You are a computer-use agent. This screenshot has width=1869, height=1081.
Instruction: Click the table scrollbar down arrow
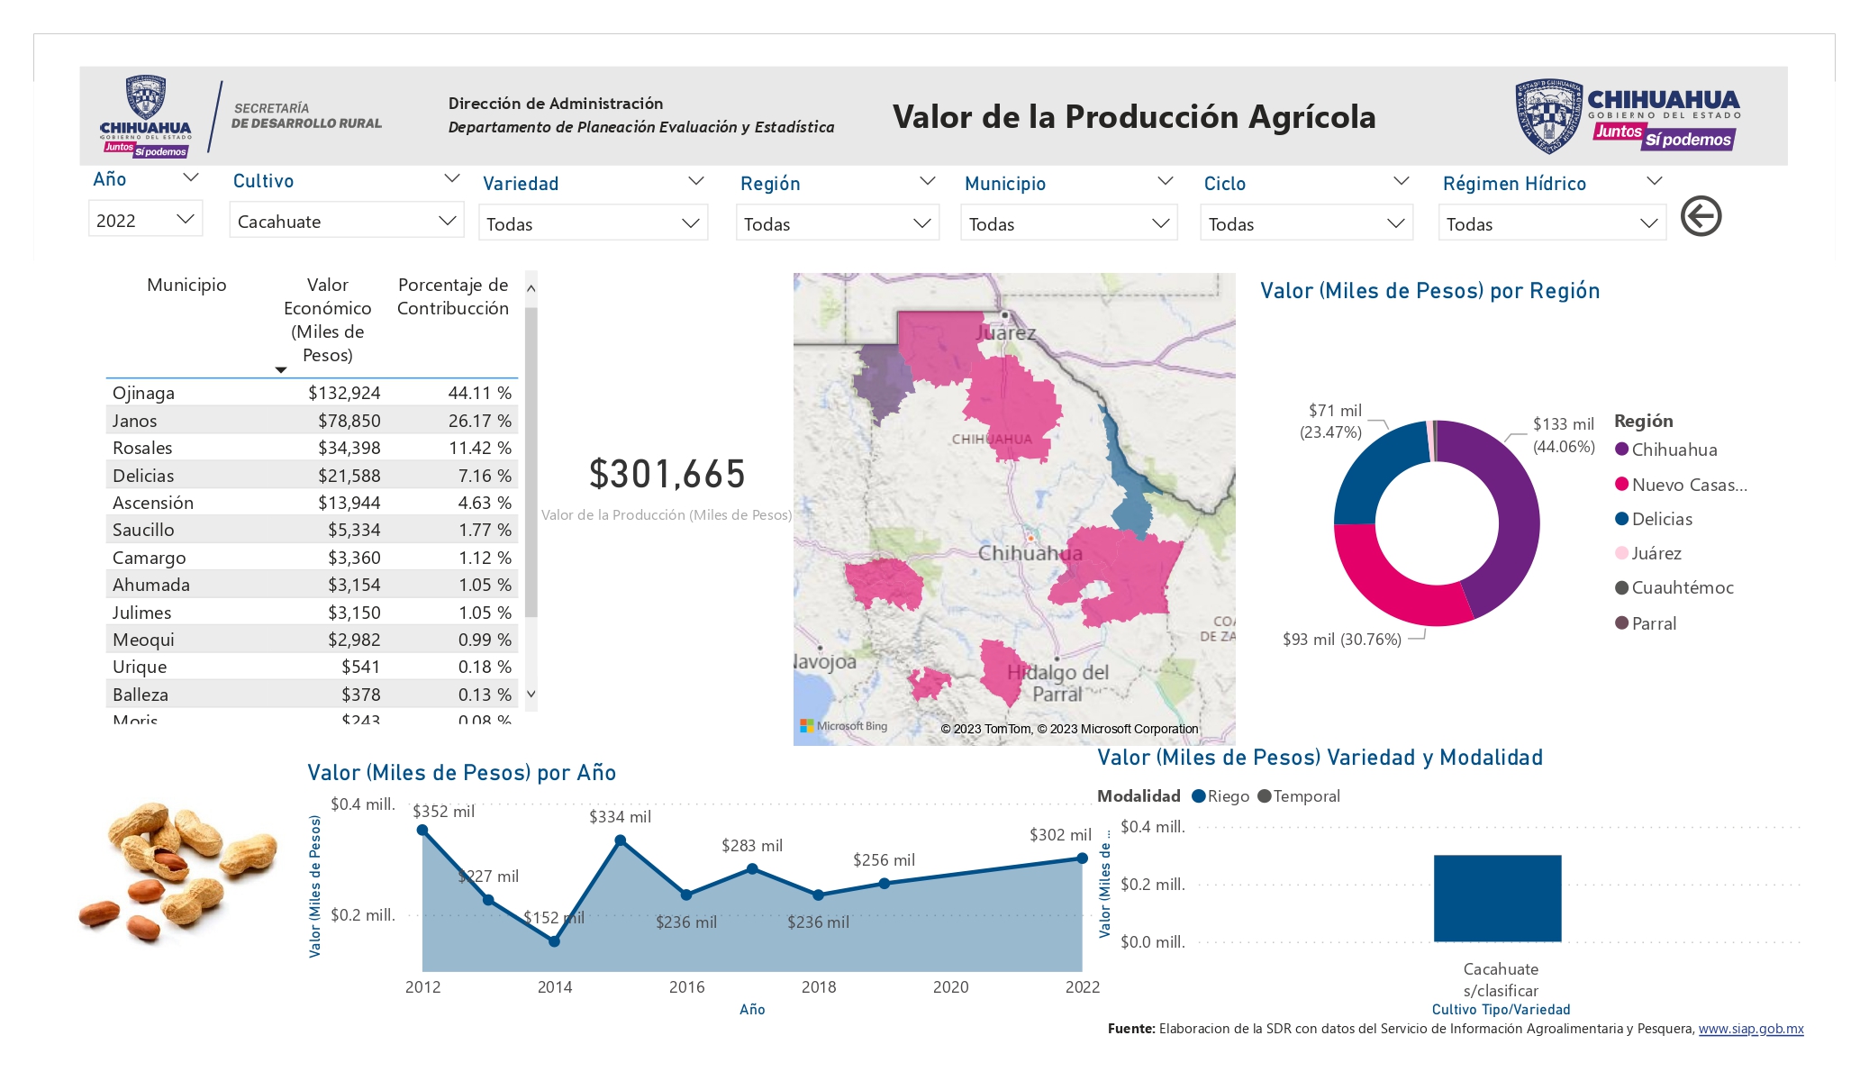click(531, 694)
